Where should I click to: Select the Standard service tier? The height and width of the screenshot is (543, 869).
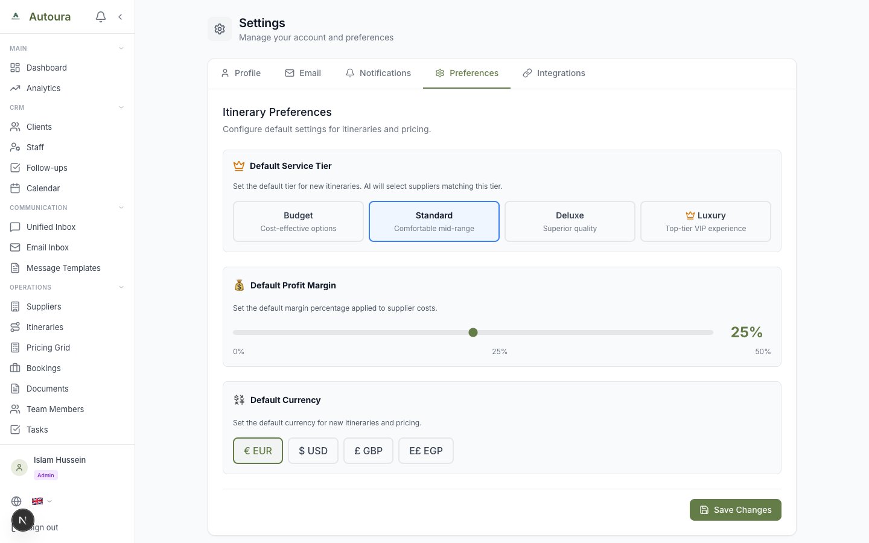click(434, 221)
